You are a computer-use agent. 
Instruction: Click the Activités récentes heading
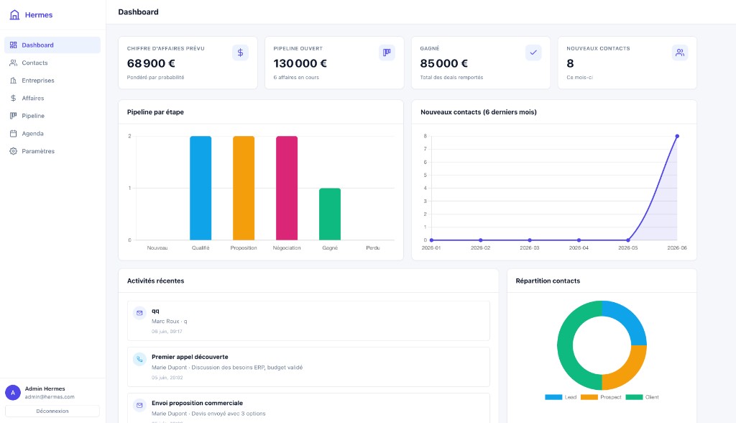(x=155, y=281)
